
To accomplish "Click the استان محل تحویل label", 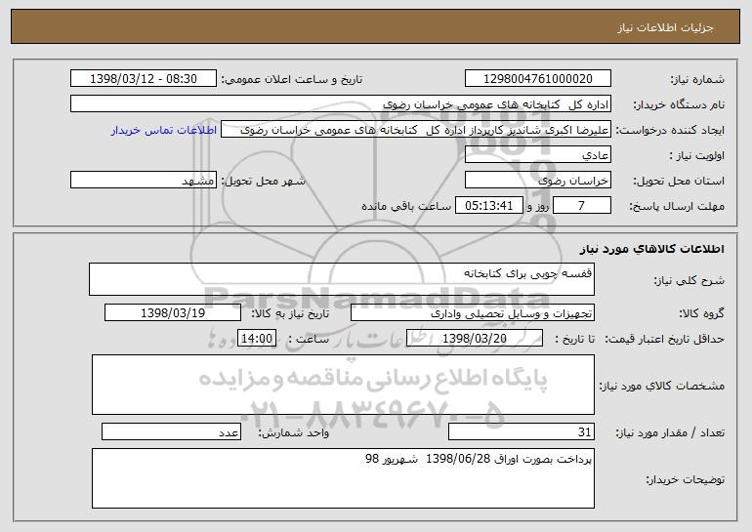I will pos(679,181).
